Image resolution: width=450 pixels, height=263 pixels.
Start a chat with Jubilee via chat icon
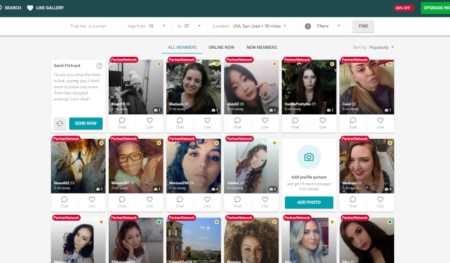[x=238, y=200]
